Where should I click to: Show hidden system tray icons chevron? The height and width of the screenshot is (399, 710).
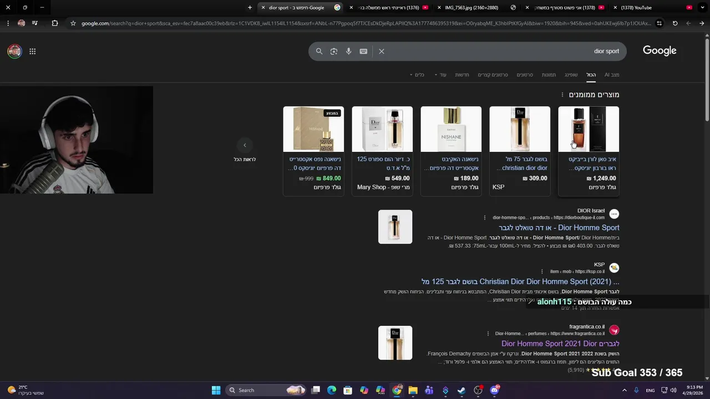point(625,390)
